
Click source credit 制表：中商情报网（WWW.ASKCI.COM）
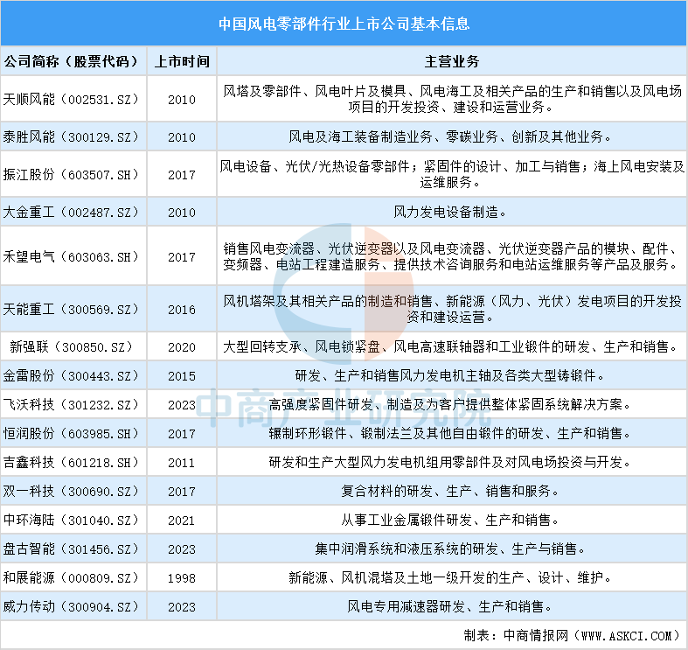tap(572, 635)
